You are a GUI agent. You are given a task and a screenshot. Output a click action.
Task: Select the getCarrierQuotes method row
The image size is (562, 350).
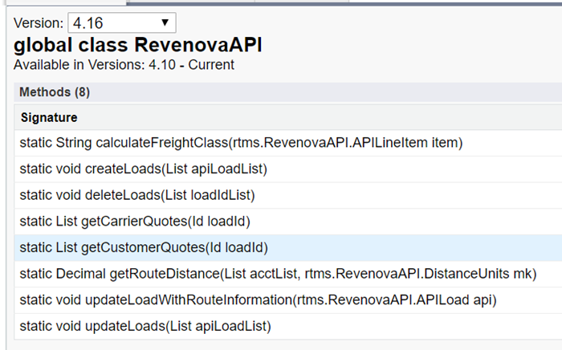coord(288,222)
